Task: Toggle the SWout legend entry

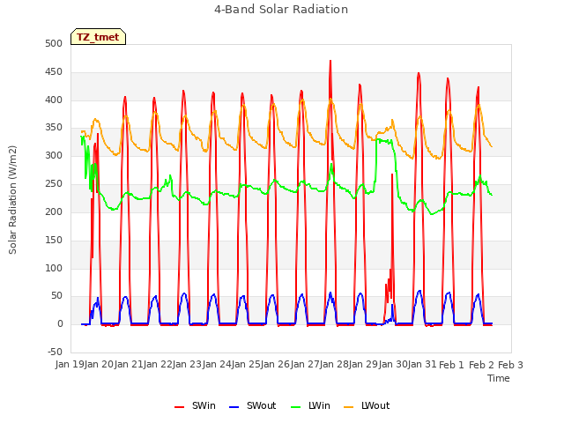Action: [x=253, y=405]
